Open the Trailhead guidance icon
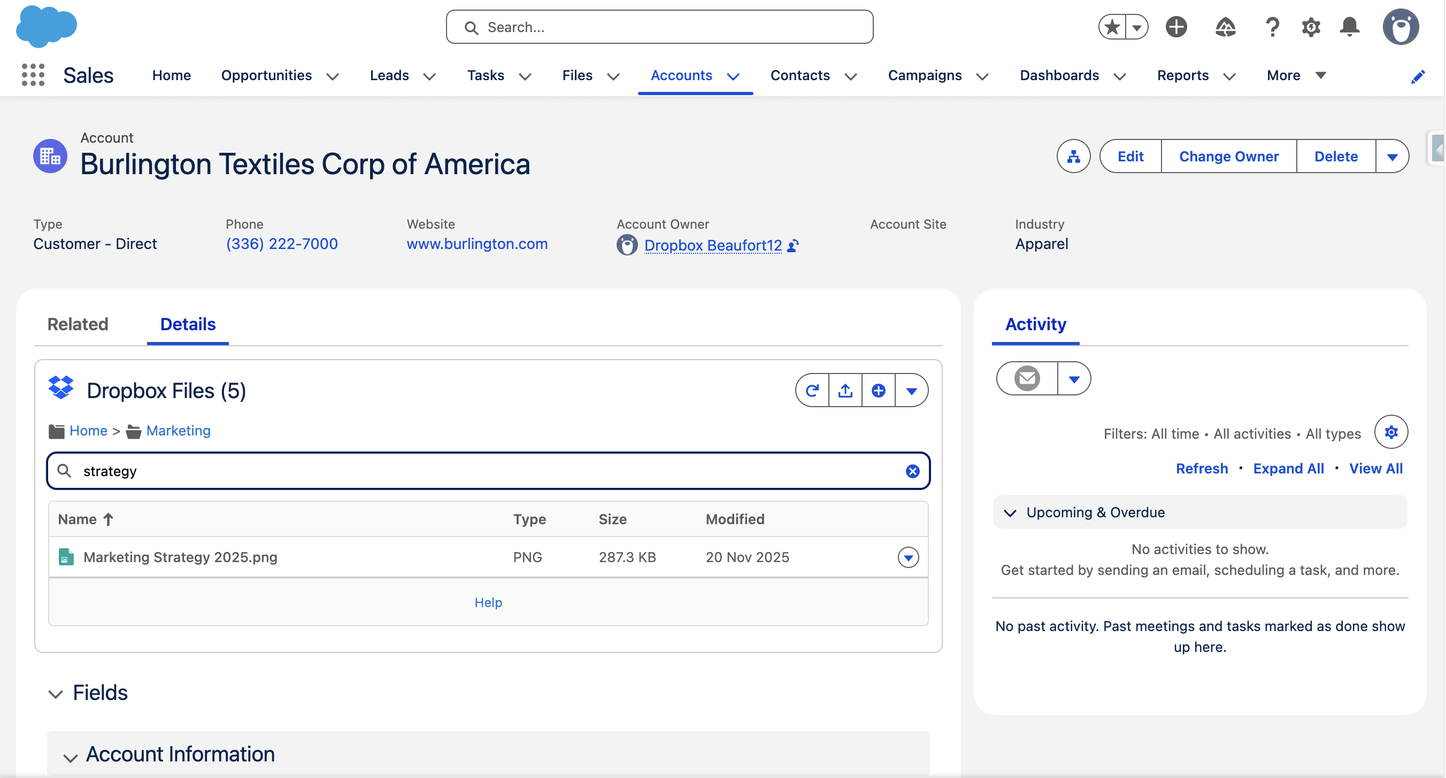The height and width of the screenshot is (778, 1446). point(1225,27)
